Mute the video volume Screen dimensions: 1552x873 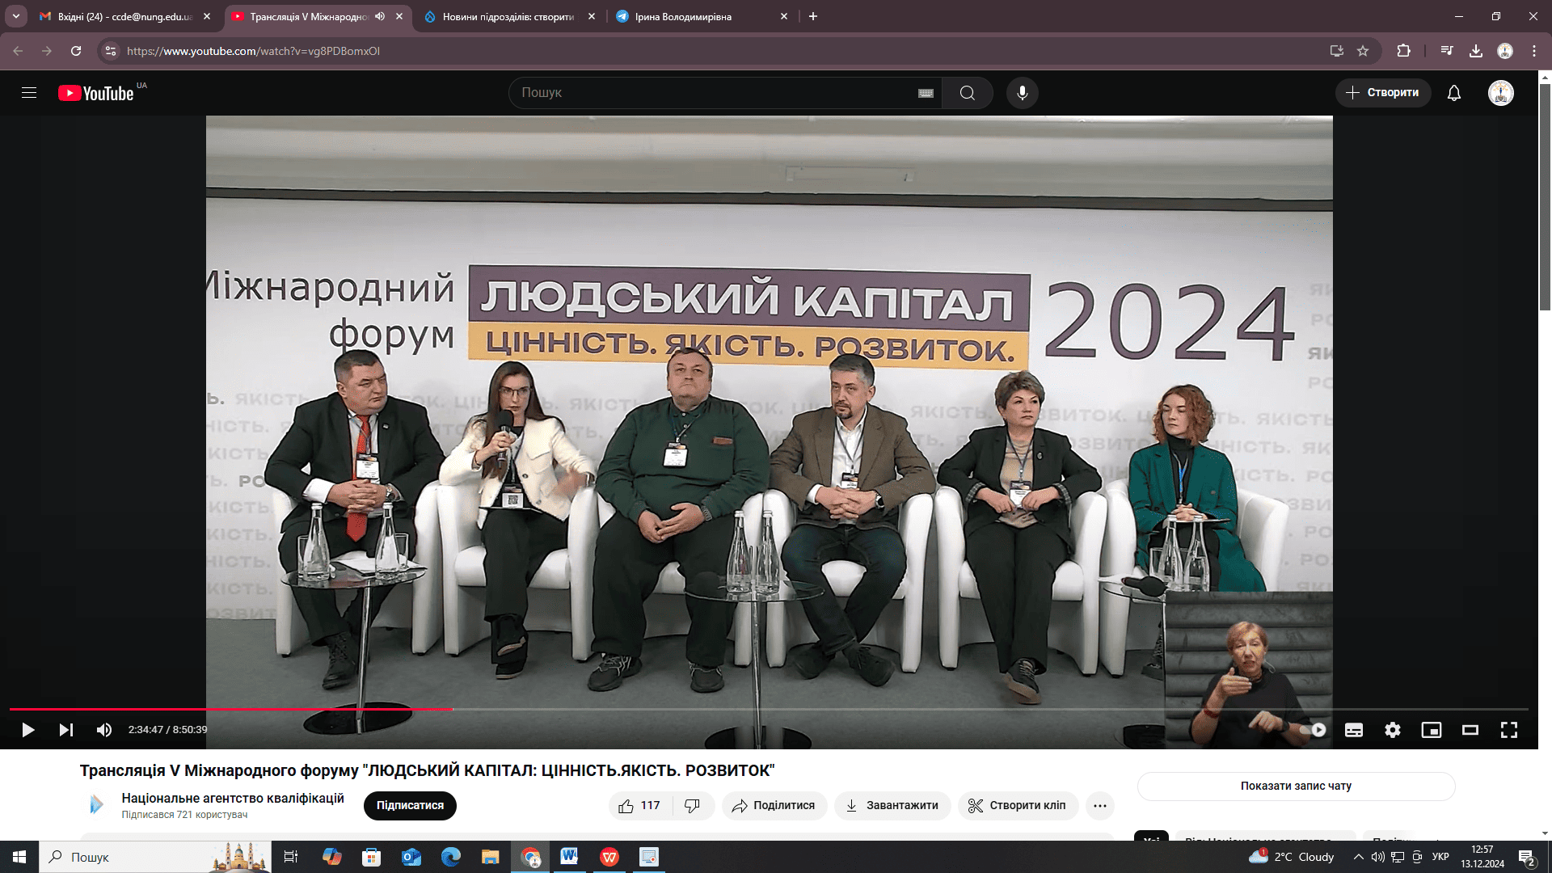tap(104, 730)
